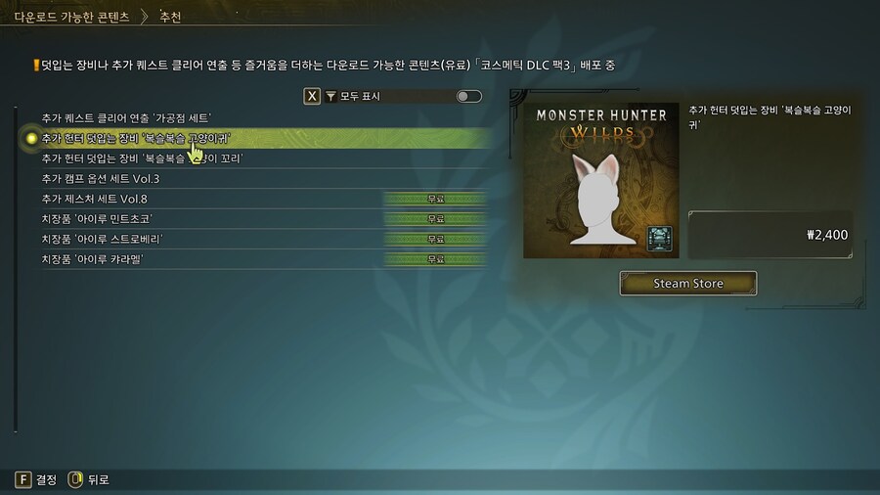This screenshot has width=880, height=495.
Task: Click the breadcrumb chevron separator
Action: 145,17
